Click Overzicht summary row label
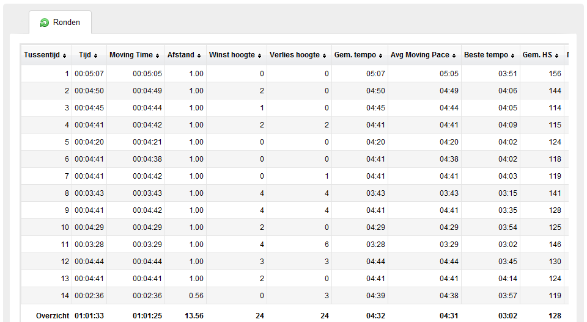587x322 pixels. click(x=53, y=316)
